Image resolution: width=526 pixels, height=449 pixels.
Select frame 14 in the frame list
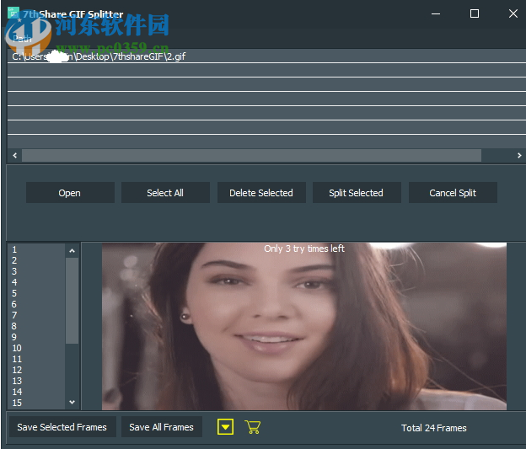click(x=36, y=392)
